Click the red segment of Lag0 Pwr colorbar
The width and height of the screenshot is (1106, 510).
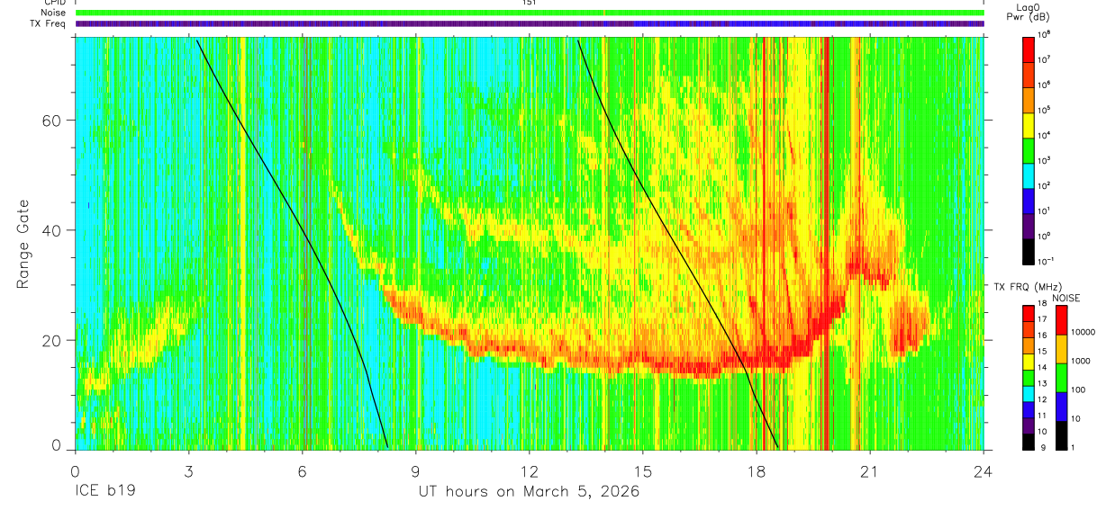(1029, 48)
